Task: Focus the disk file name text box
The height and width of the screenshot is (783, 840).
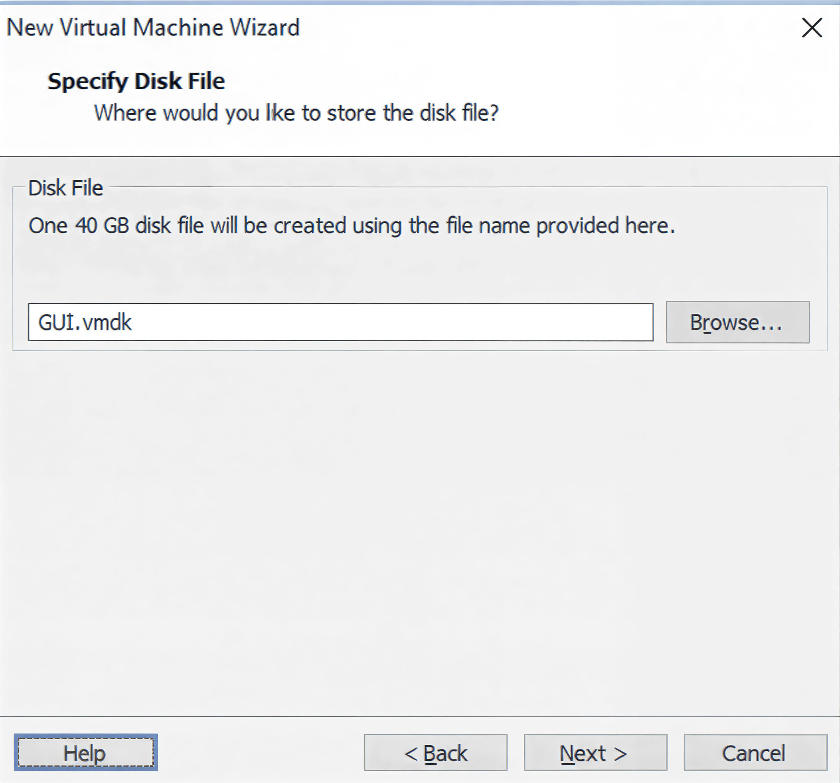Action: click(x=340, y=322)
